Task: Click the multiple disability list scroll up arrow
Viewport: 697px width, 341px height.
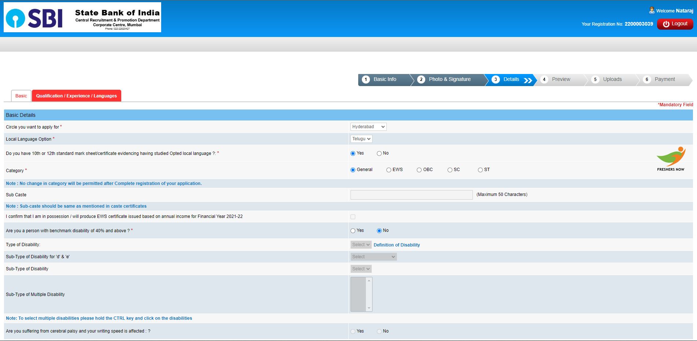Action: point(369,281)
